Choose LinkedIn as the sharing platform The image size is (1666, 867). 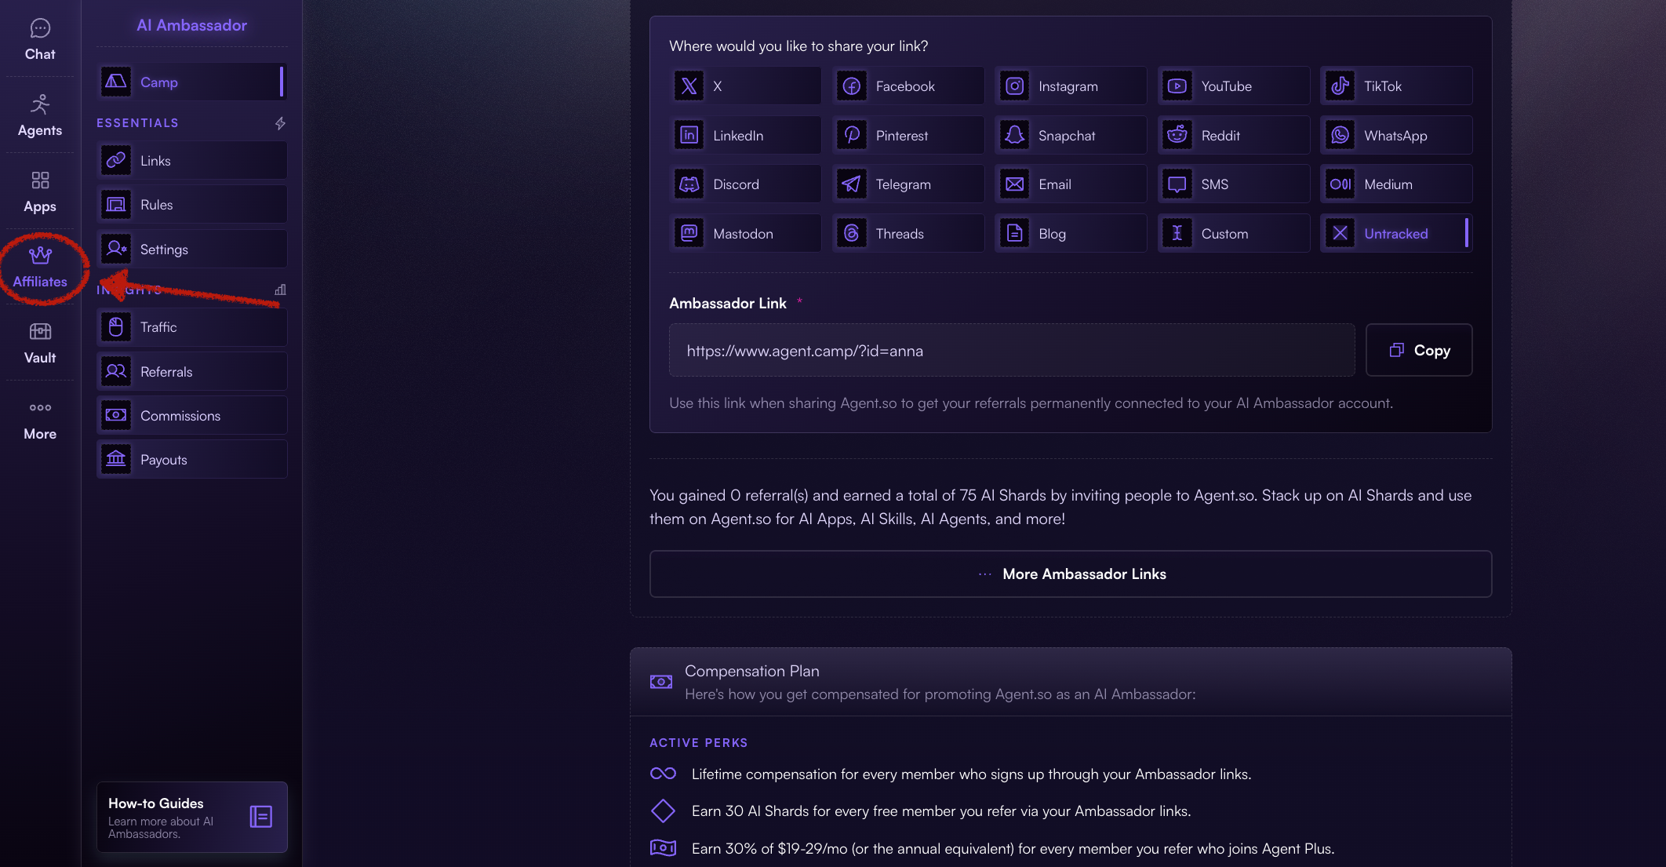[x=746, y=136]
